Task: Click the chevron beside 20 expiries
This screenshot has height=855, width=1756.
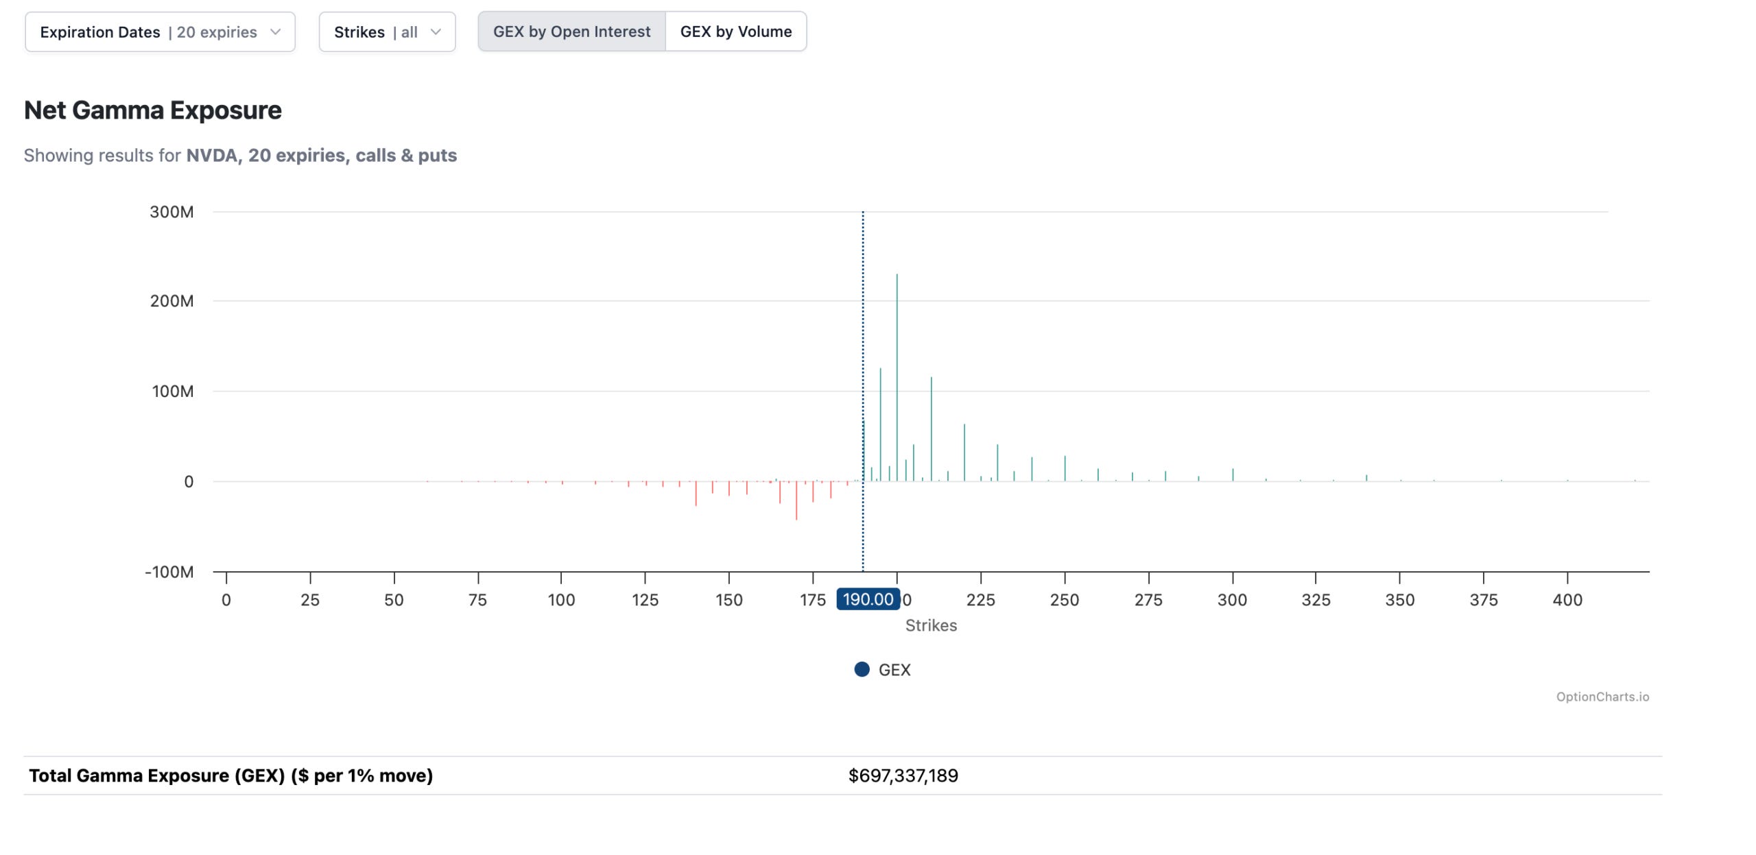Action: click(275, 32)
